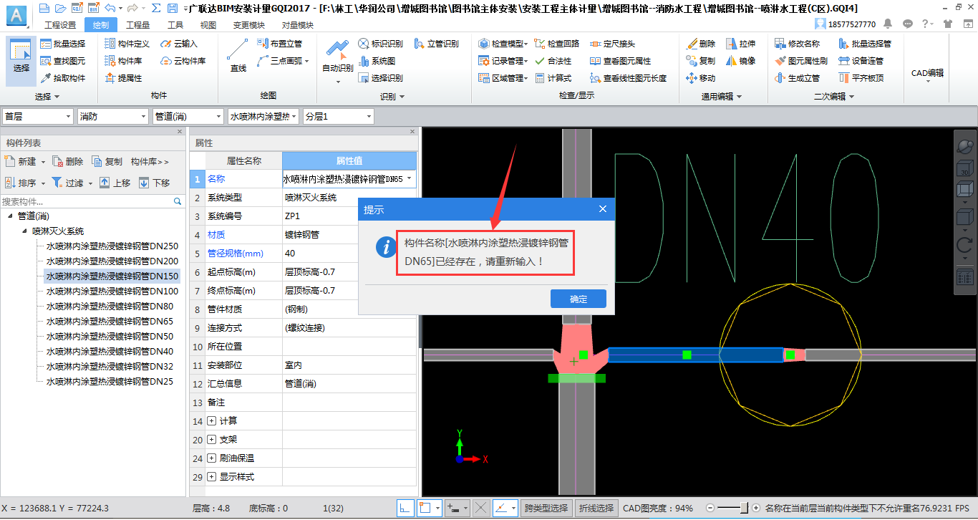This screenshot has height=520, width=978.
Task: Collapse the 喷淋灭火系统 tree node
Action: click(x=25, y=231)
